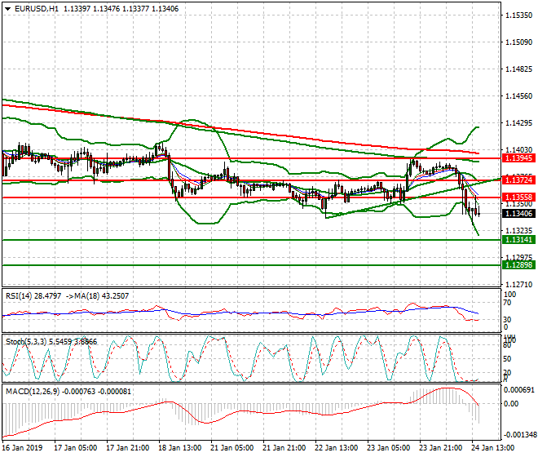Click the red 1.13724 price label
This screenshot has width=538, height=457.
[518, 180]
